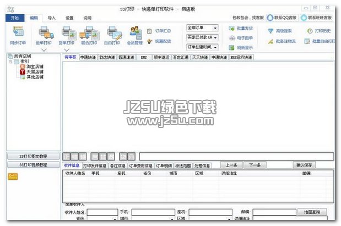Switch to 收件信息 recipient info tab
Screen dimensions: 341x226
point(72,166)
